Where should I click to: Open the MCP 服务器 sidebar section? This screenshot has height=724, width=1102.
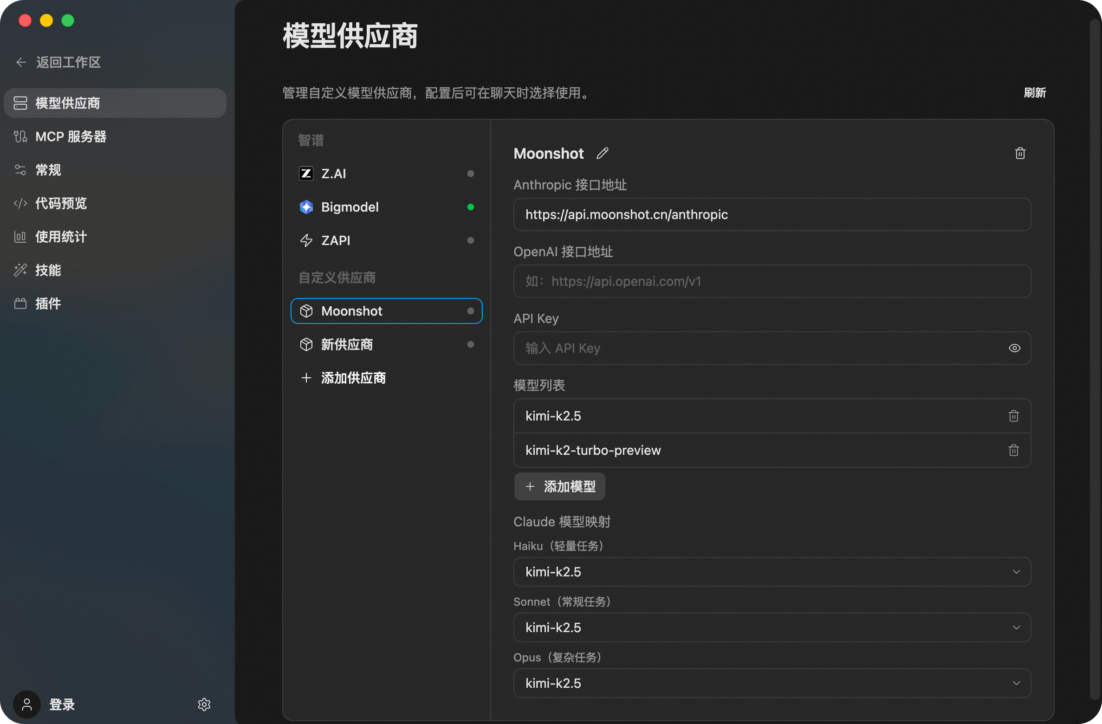(x=71, y=136)
